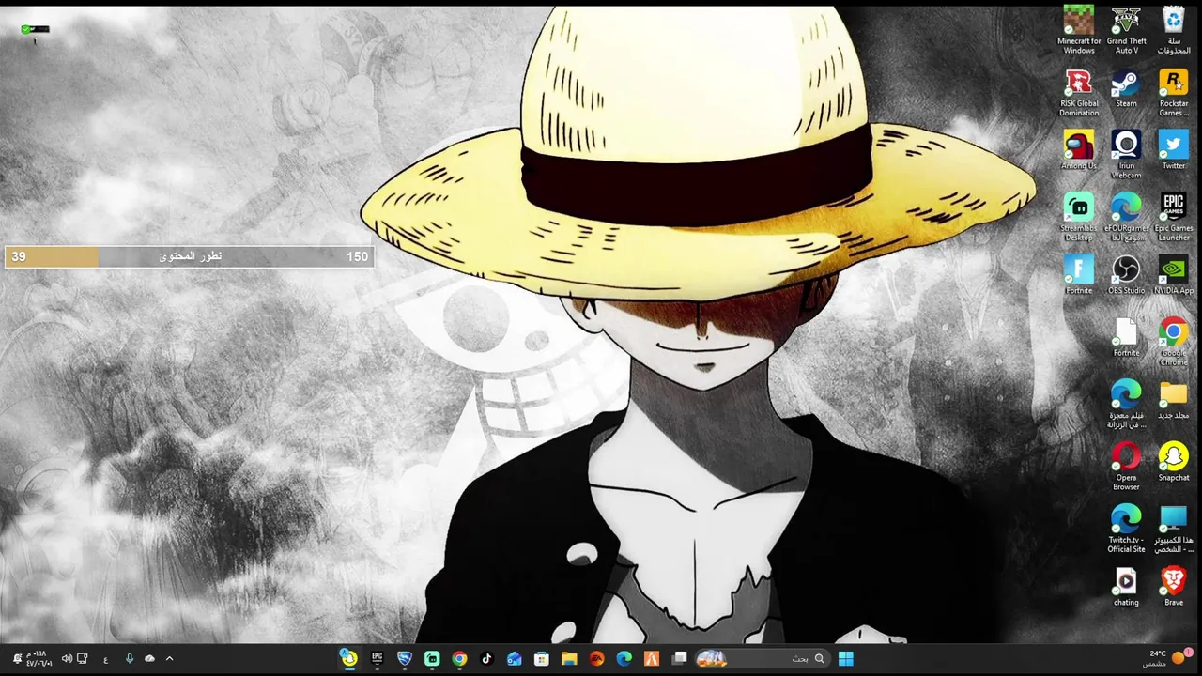The image size is (1202, 676).
Task: Open Epic Games Launcher desktop icon
Action: [x=1174, y=218]
